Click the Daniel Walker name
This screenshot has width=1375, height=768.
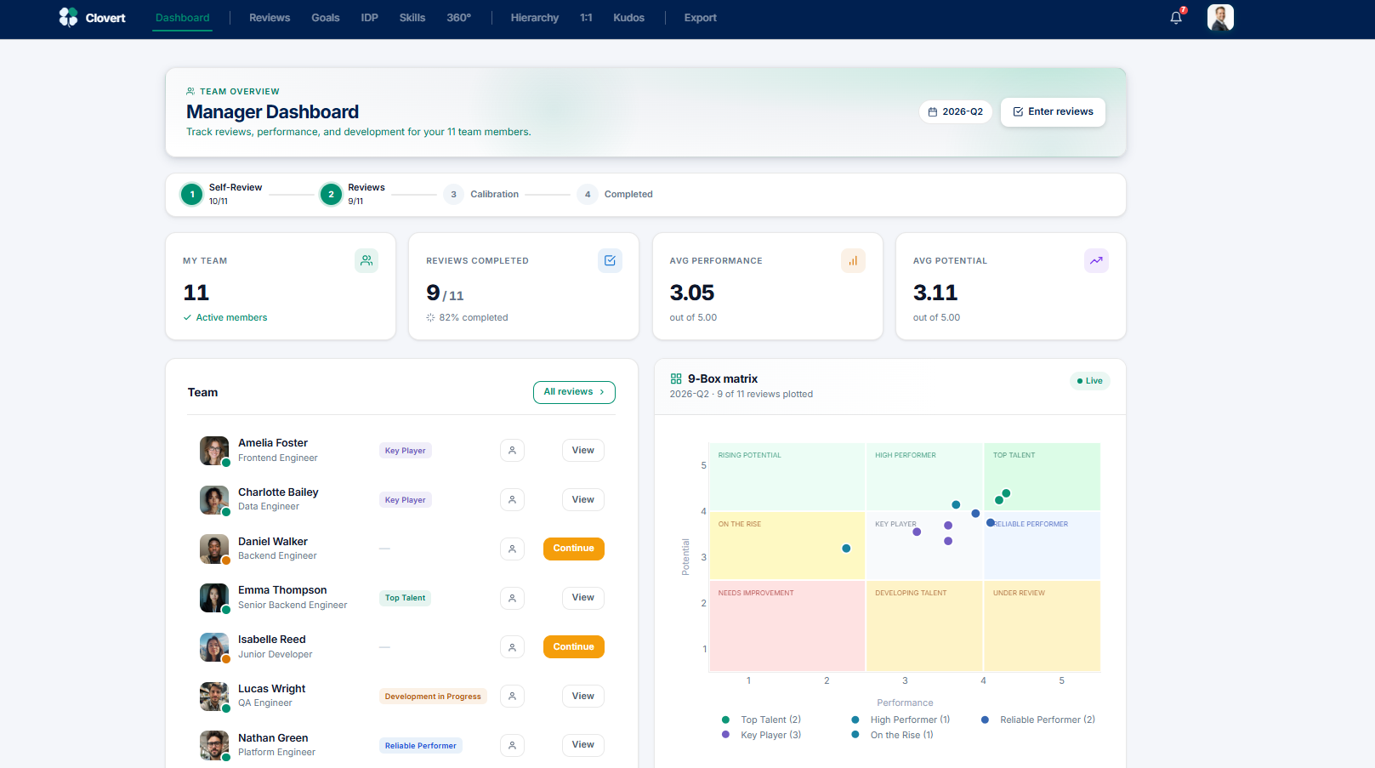pyautogui.click(x=273, y=542)
